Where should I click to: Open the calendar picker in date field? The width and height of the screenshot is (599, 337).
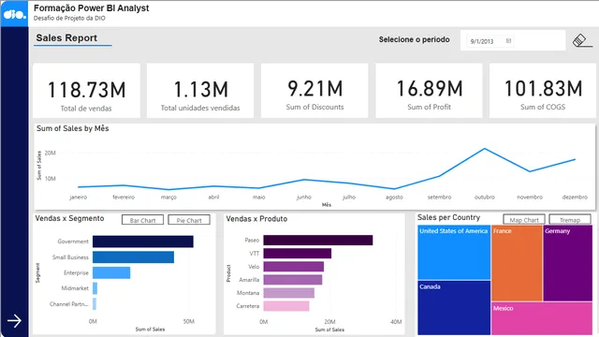tap(508, 41)
